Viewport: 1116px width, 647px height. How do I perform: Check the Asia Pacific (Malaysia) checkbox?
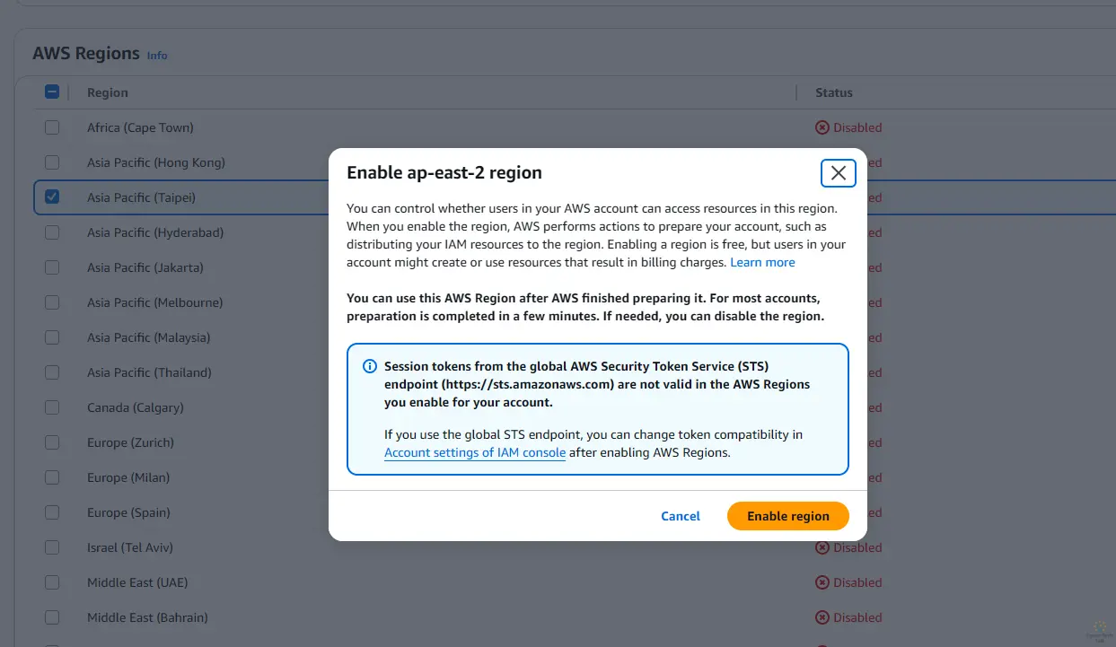pos(52,337)
